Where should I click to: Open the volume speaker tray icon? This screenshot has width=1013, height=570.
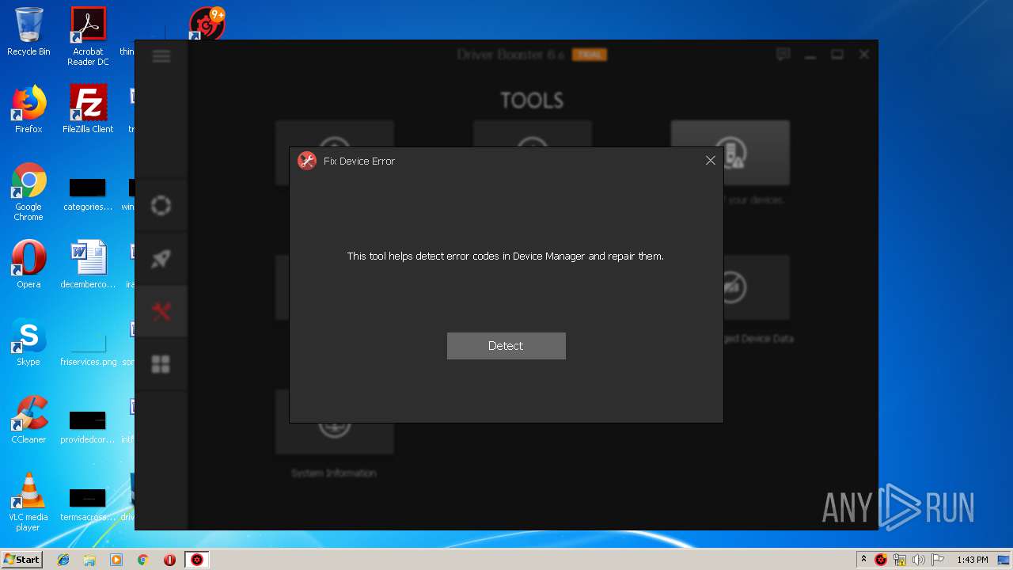coord(919,560)
